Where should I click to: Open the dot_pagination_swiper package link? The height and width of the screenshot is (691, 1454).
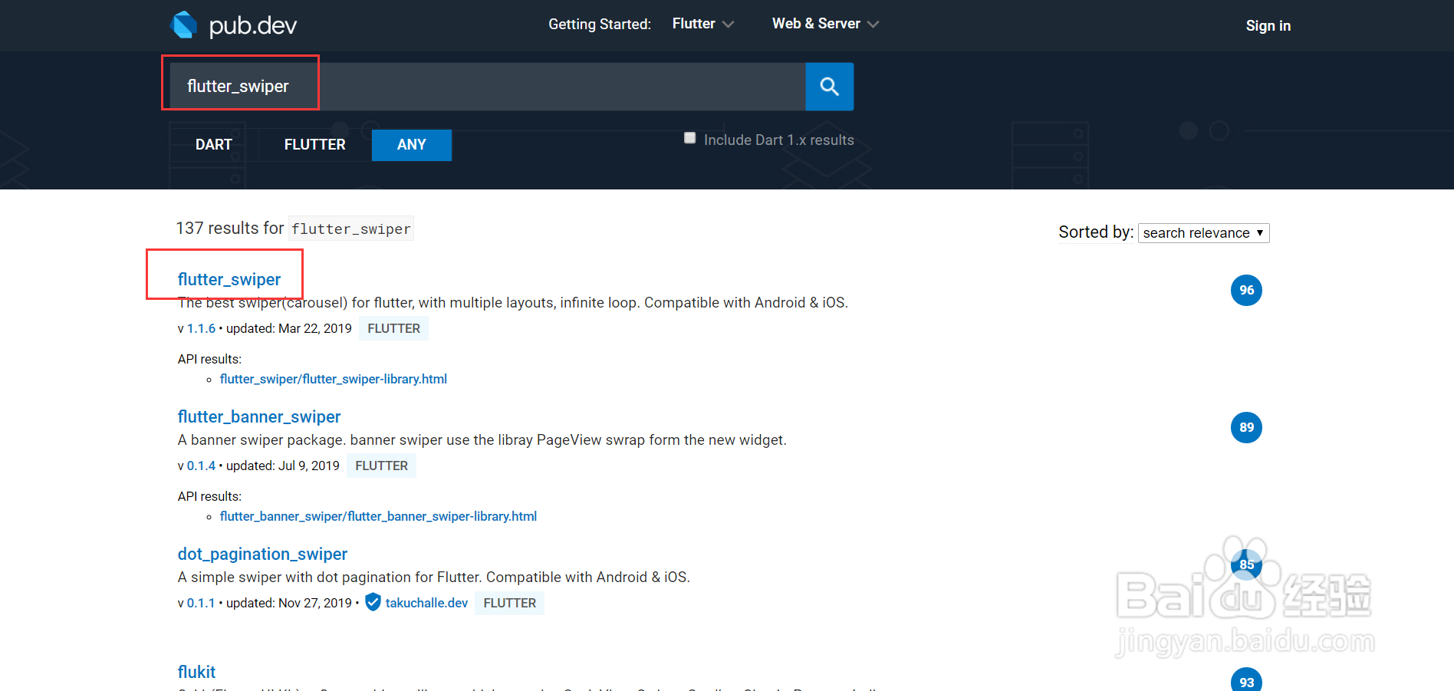point(262,554)
